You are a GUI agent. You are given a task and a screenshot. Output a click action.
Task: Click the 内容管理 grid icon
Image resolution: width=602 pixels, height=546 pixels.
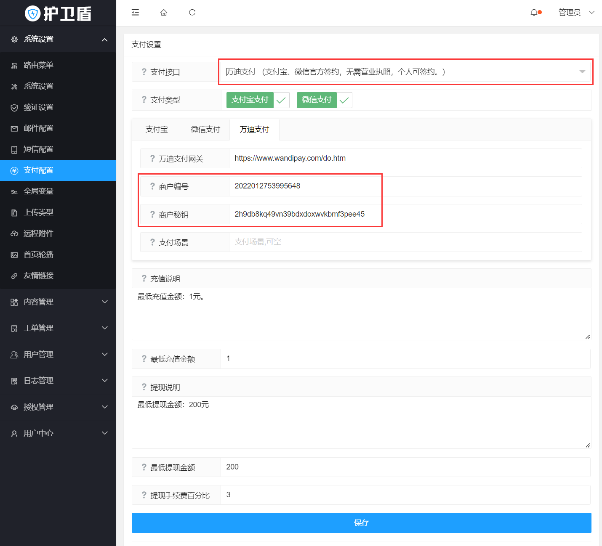point(14,302)
